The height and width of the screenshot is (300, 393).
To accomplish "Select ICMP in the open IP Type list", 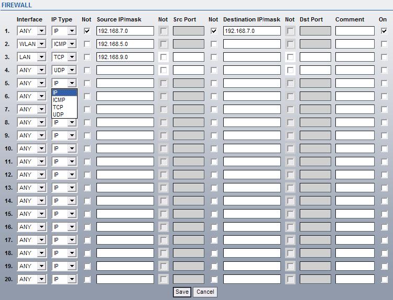I will 59,100.
